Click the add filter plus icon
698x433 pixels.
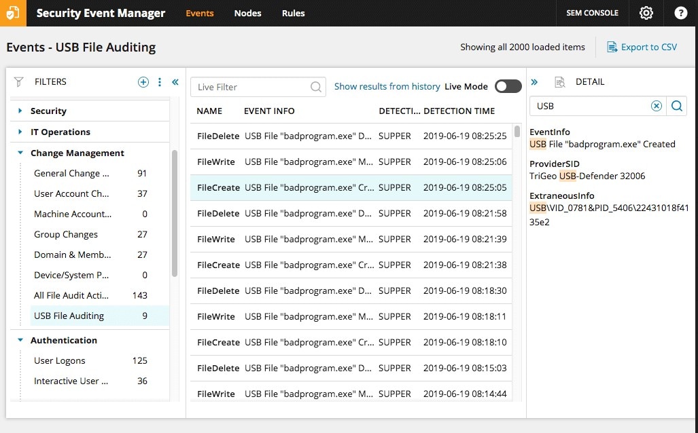point(143,82)
